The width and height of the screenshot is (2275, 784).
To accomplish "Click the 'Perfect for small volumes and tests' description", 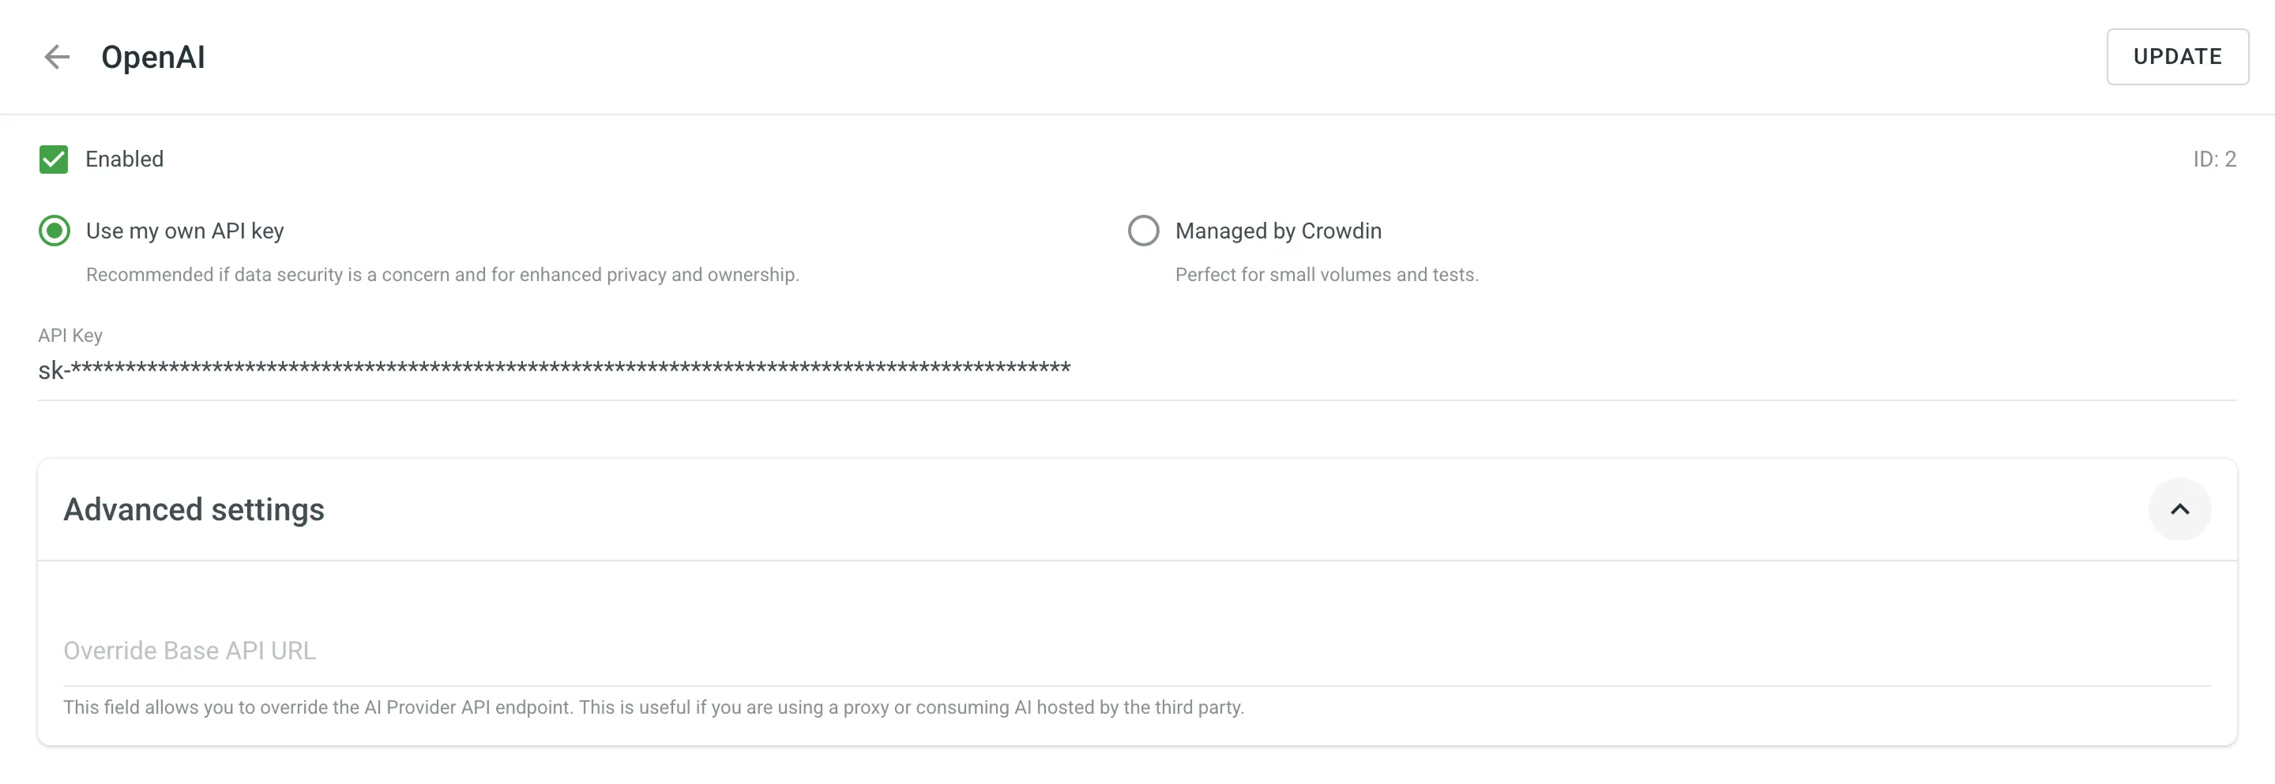I will [x=1326, y=276].
